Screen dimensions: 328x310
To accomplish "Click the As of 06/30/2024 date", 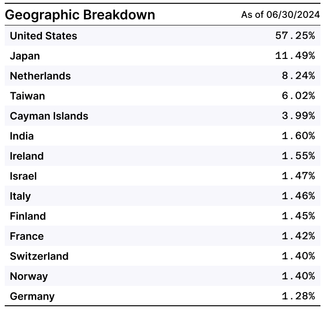I will tap(280, 15).
